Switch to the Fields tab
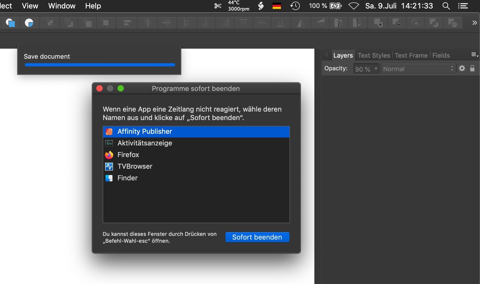 pyautogui.click(x=441, y=55)
